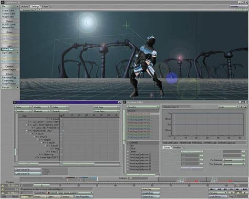
Task: Jump to the first frame
Action: 212,189
